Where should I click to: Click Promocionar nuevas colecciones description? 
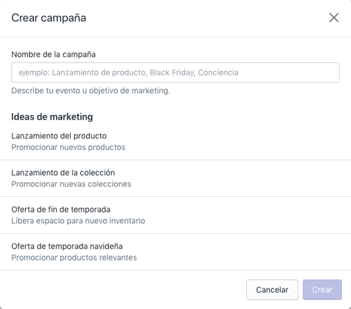point(71,184)
